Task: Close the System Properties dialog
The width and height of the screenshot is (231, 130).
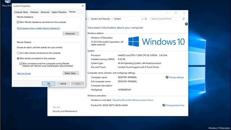Action: [x=83, y=6]
